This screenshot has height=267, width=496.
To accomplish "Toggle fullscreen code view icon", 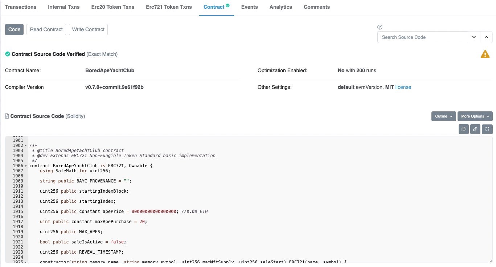I will coord(487,129).
